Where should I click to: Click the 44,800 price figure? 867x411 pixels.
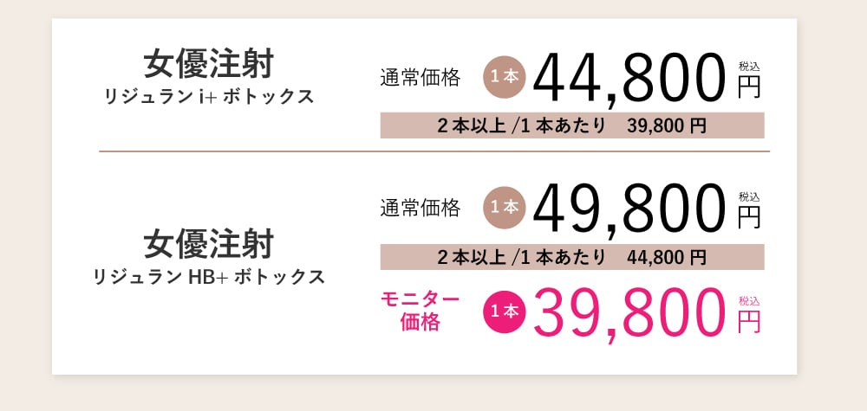click(x=629, y=79)
